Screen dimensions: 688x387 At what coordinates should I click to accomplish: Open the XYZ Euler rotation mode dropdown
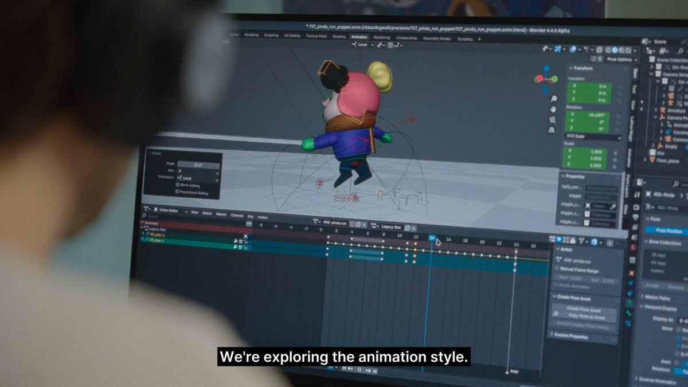[594, 138]
